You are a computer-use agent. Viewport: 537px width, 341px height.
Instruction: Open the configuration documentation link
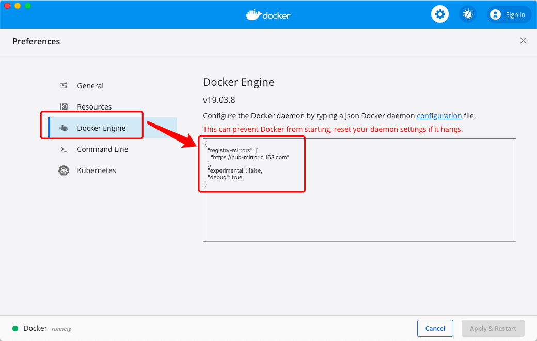[439, 116]
